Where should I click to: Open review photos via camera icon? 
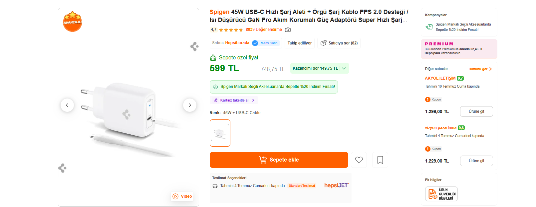[288, 30]
